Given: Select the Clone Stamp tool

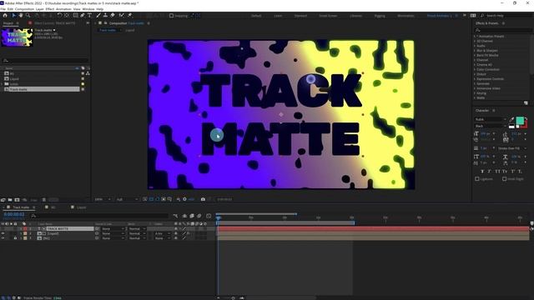Looking at the screenshot, I should 105,15.
